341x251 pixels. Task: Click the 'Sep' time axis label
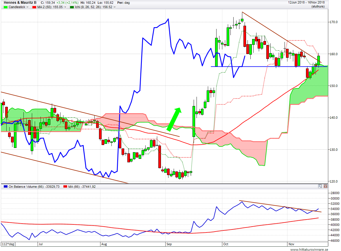click(169, 244)
